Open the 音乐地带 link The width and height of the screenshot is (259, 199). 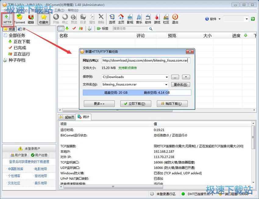click(x=41, y=183)
